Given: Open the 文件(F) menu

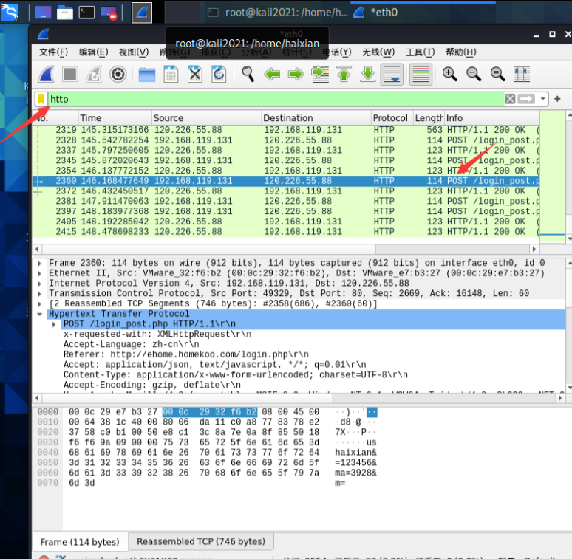Looking at the screenshot, I should pyautogui.click(x=54, y=52).
